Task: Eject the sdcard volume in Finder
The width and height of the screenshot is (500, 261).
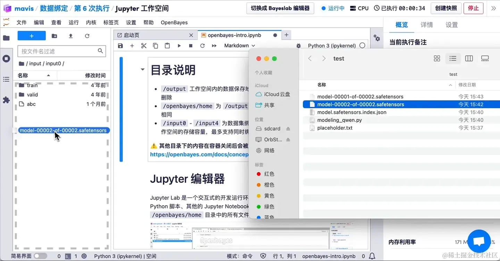Action: (x=288, y=129)
